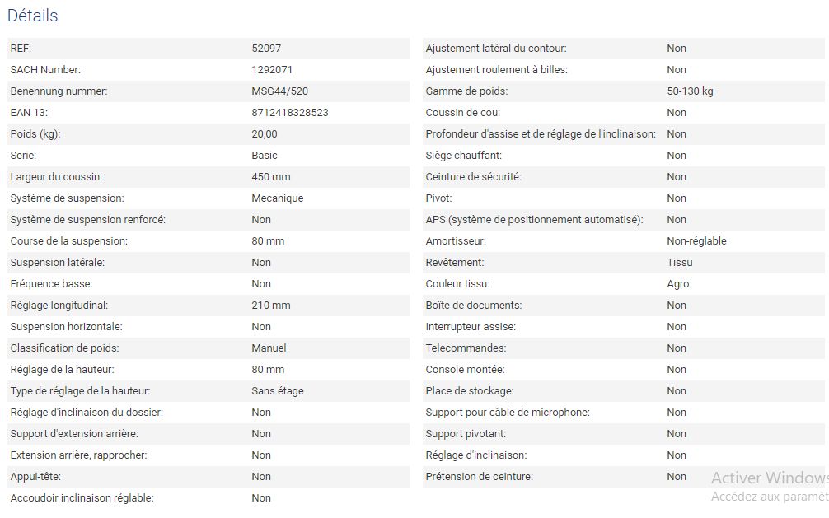Select the Gamme de poids value 50-130 kg
Viewport: 829px width, 518px height.
[x=690, y=91]
